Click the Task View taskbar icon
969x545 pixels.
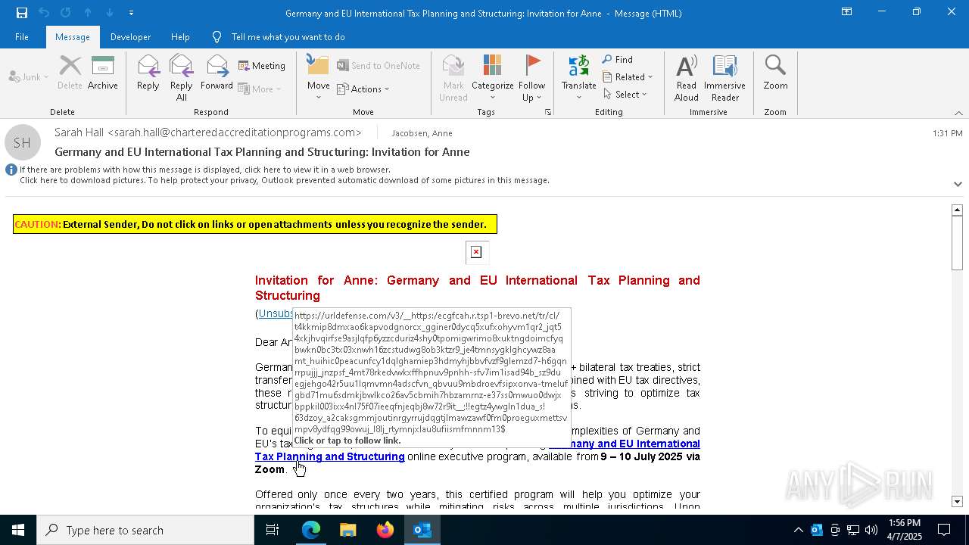click(273, 530)
